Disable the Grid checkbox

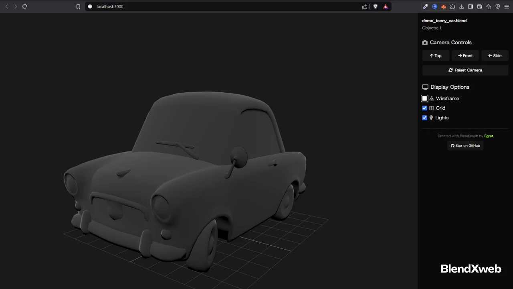pyautogui.click(x=424, y=108)
